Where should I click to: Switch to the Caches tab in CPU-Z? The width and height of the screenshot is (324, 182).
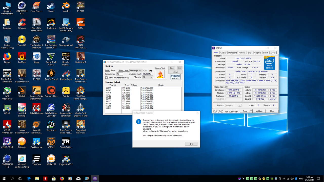pyautogui.click(x=223, y=53)
